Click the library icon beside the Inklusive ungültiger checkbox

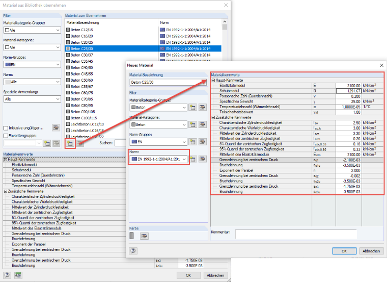coord(56,128)
